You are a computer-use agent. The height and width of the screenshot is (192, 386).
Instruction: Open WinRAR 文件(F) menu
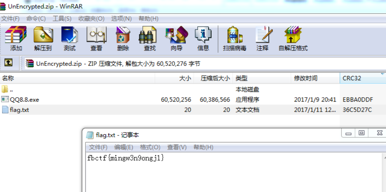click(10, 18)
